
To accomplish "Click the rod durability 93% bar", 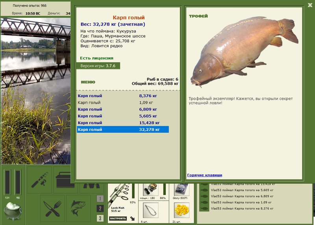I will pyautogui.click(x=133, y=191).
